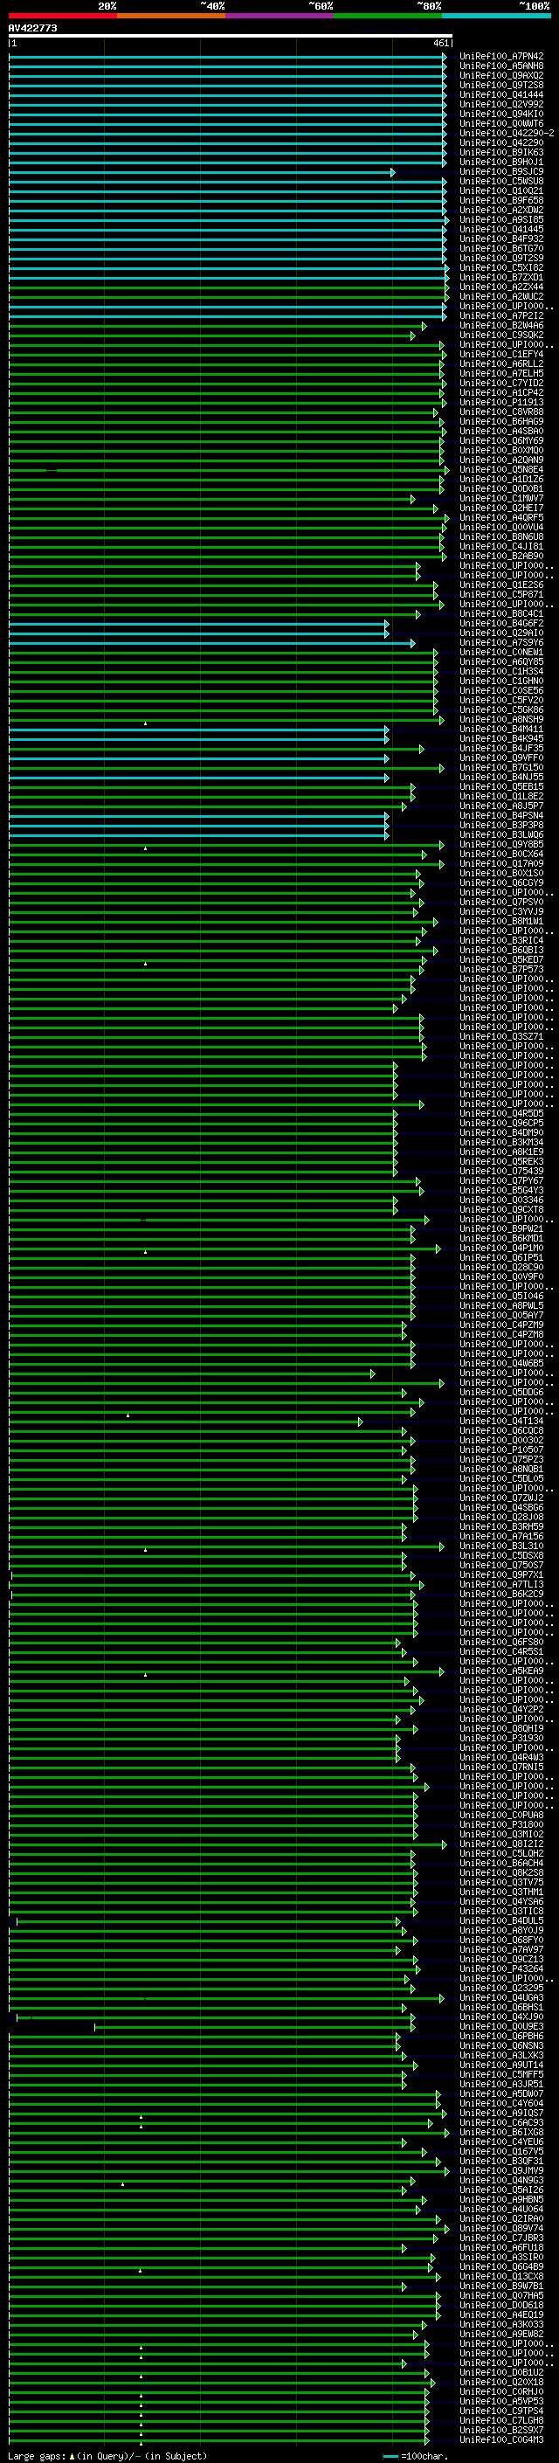Select hit UniRef100_B3LWQ6
The height and width of the screenshot is (2463, 559).
coord(500,834)
